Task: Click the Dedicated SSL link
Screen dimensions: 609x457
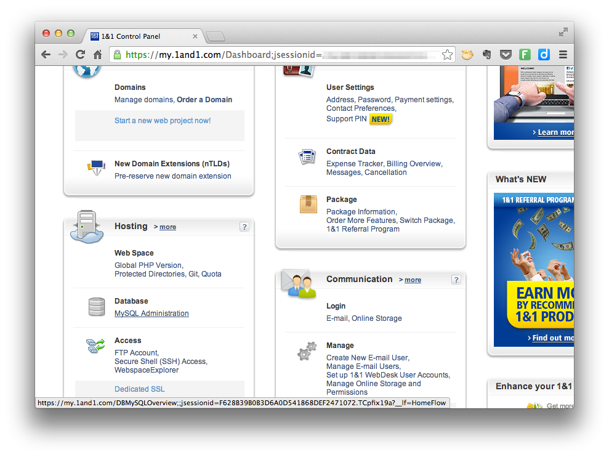Action: [x=139, y=389]
